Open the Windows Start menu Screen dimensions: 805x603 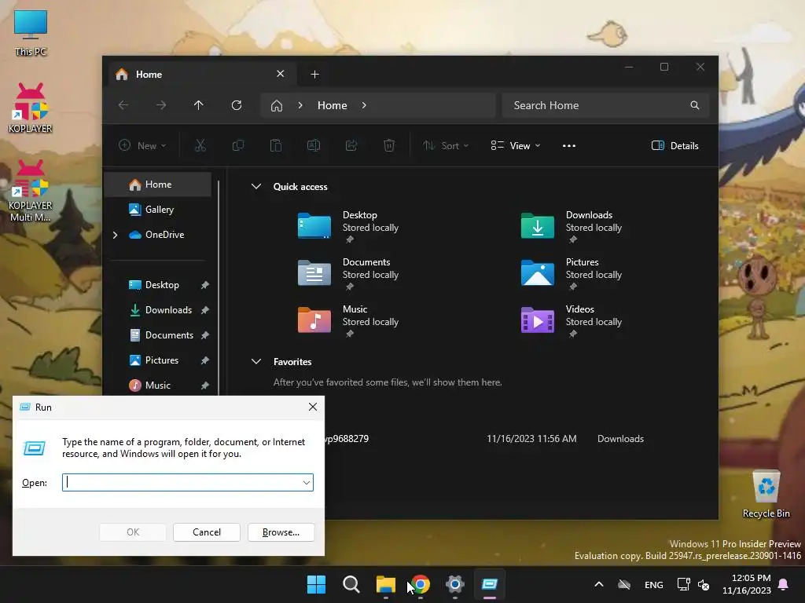pyautogui.click(x=316, y=584)
